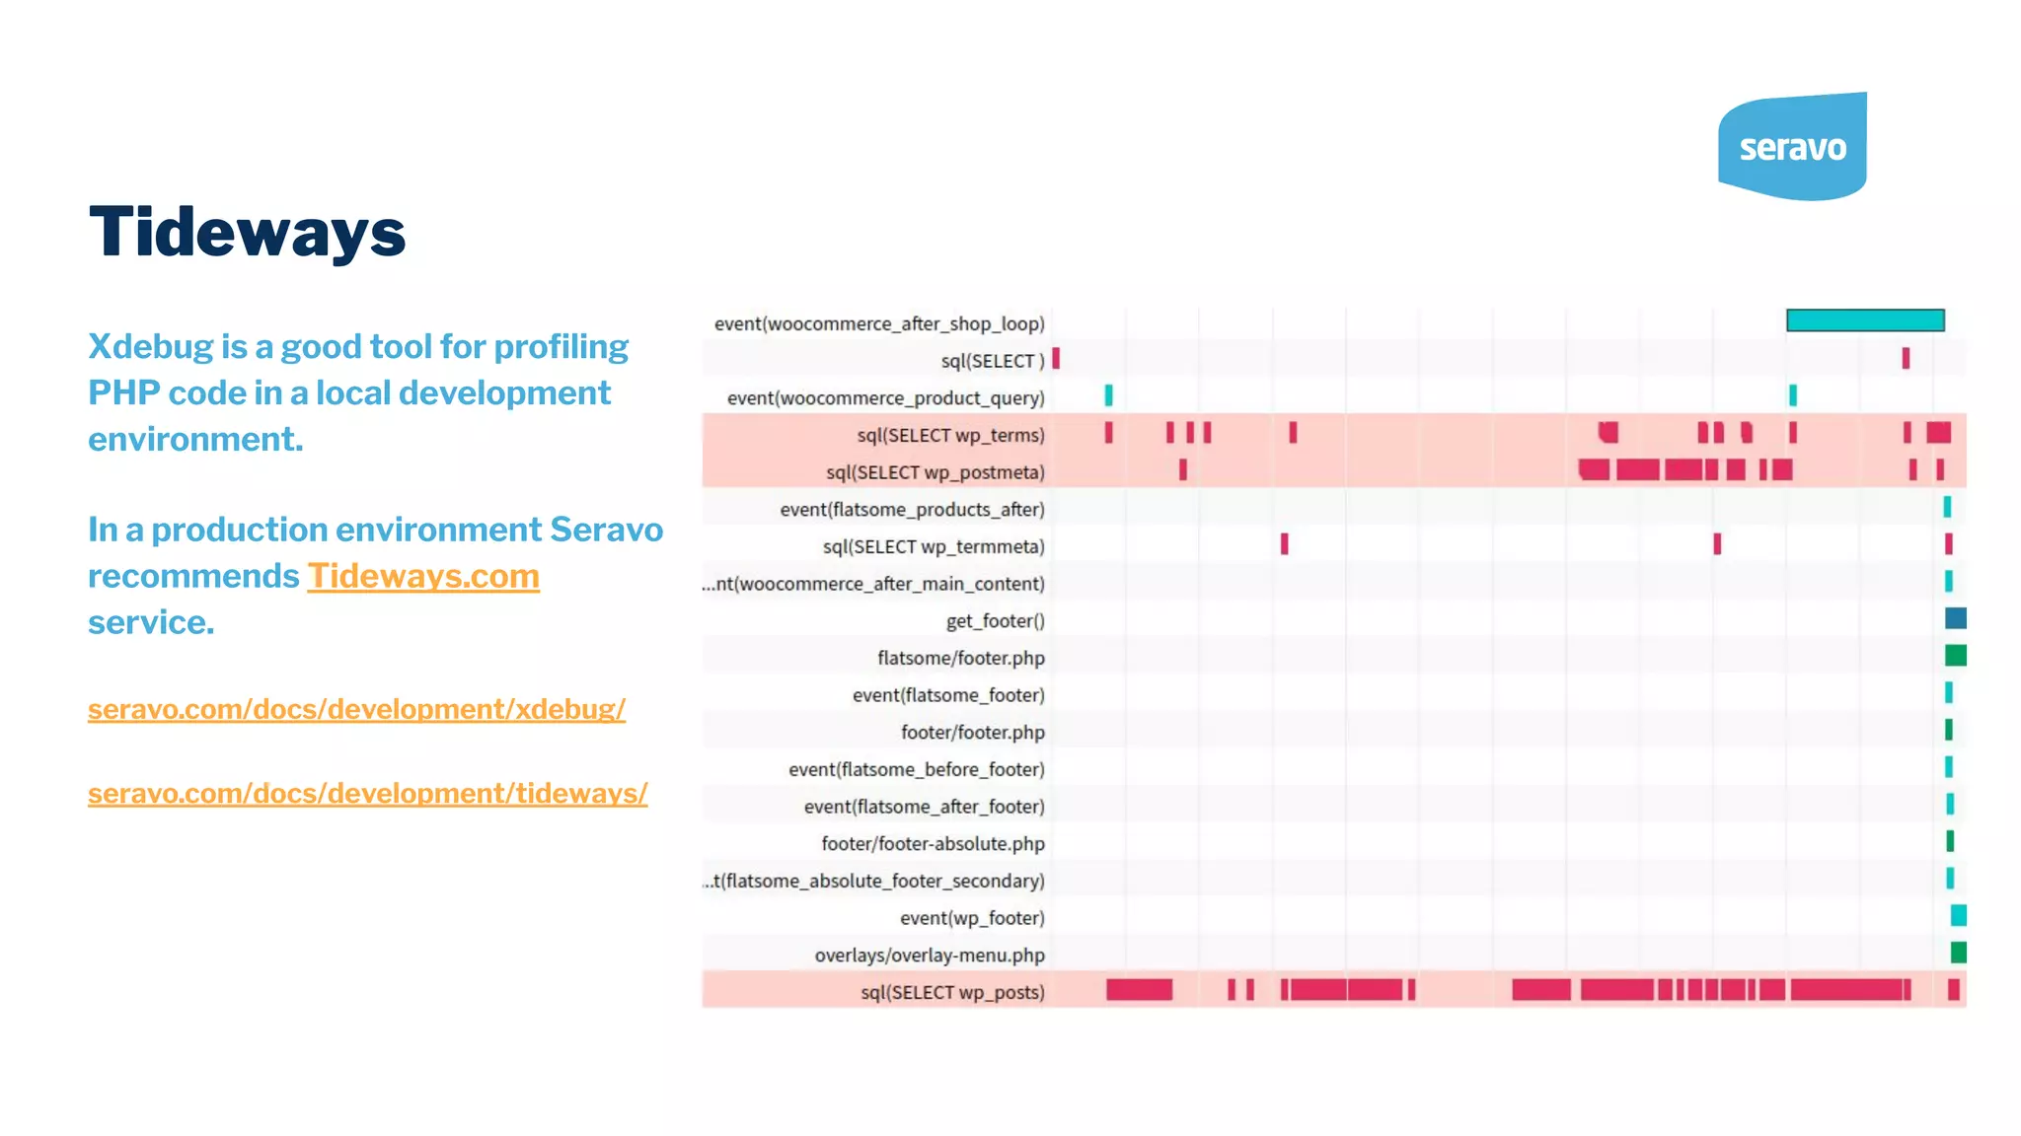Image resolution: width=2021 pixels, height=1136 pixels.
Task: Open the Tideways.com hyperlink
Action: 422,576
